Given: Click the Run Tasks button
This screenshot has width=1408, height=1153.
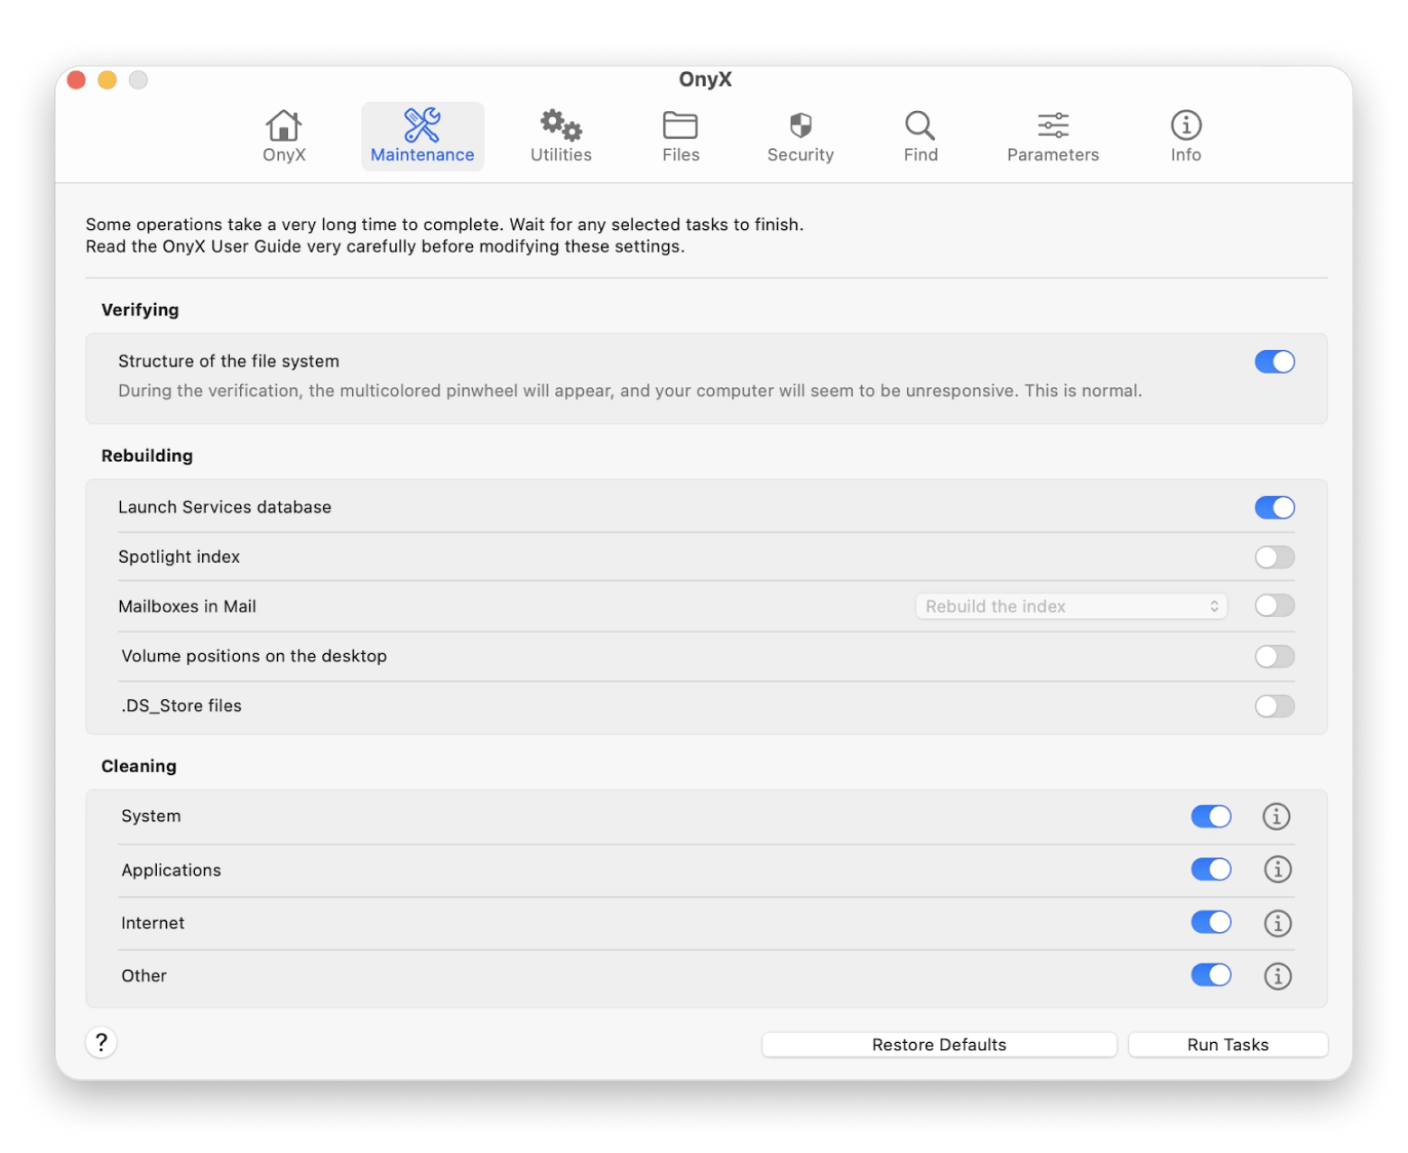Looking at the screenshot, I should coord(1227,1045).
